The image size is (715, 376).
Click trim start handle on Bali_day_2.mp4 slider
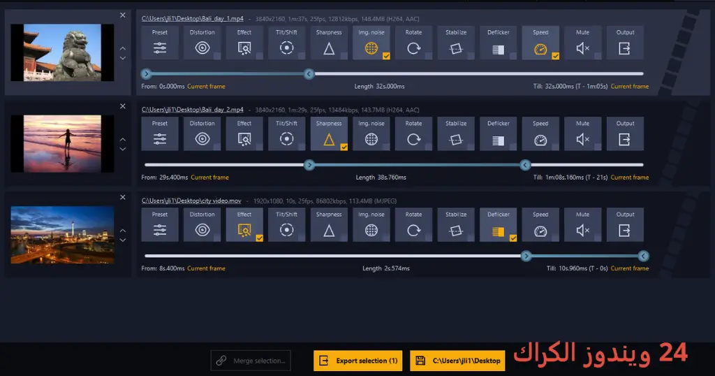[309, 165]
